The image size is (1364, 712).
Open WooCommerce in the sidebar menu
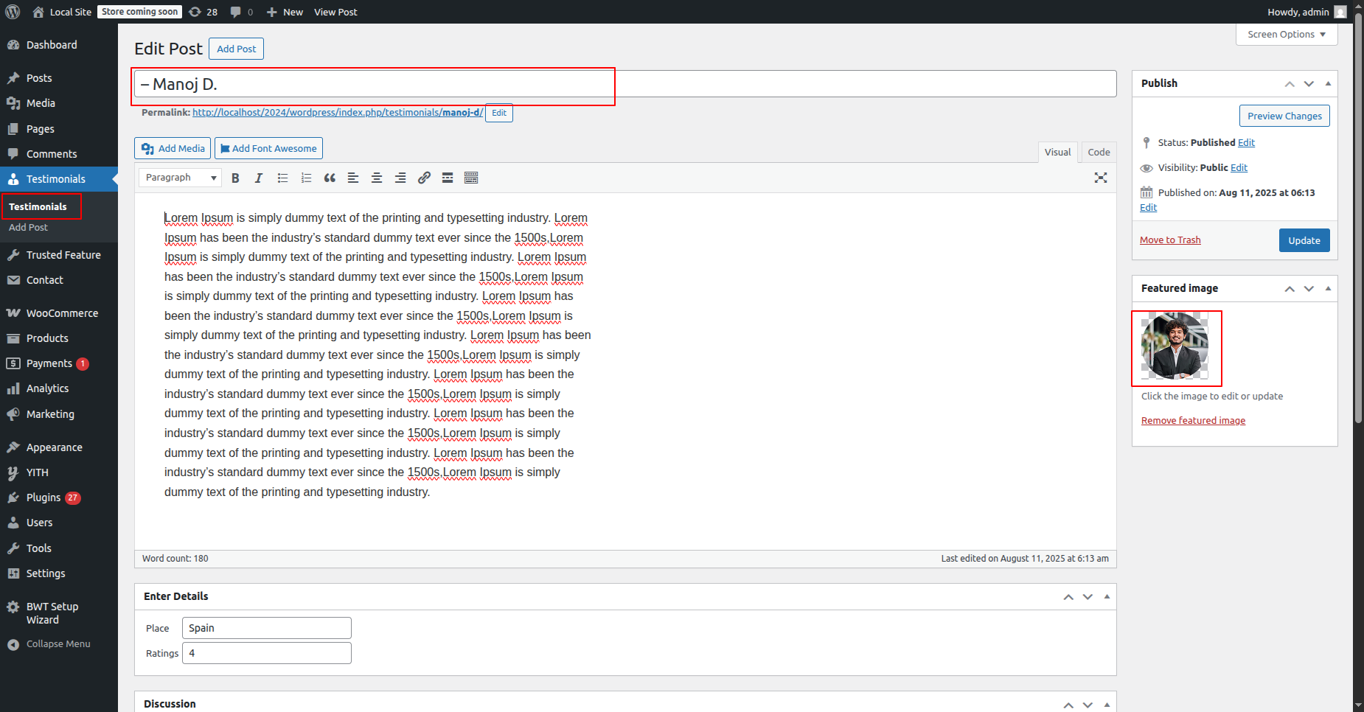tap(62, 313)
